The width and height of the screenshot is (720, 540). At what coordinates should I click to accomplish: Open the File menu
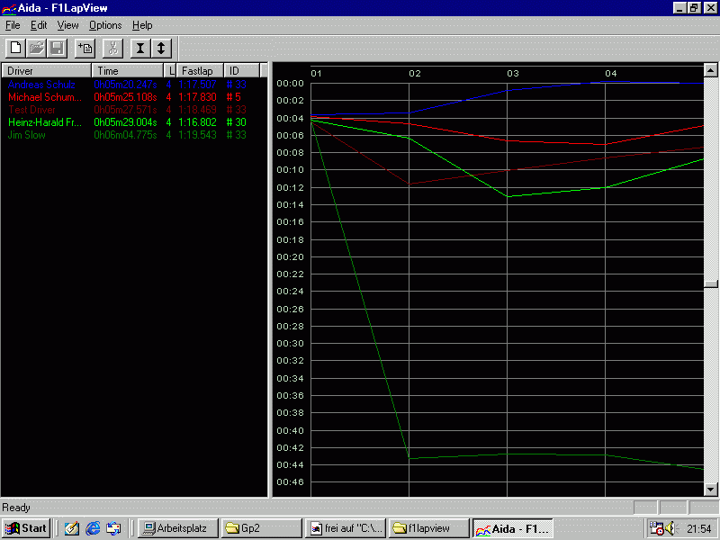13,25
